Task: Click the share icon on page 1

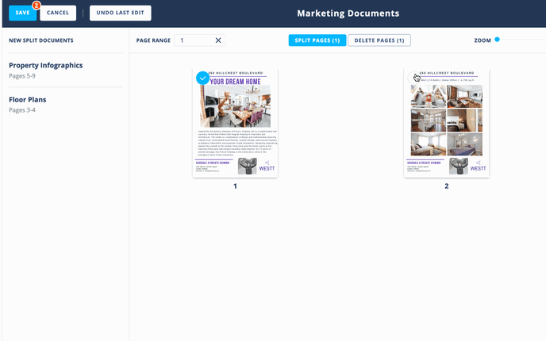Action: click(x=267, y=163)
